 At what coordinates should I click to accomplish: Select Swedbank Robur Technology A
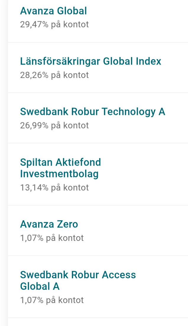coord(93,112)
